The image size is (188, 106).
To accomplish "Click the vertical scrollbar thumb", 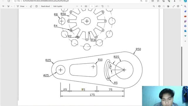I will pyautogui.click(x=182, y=66).
